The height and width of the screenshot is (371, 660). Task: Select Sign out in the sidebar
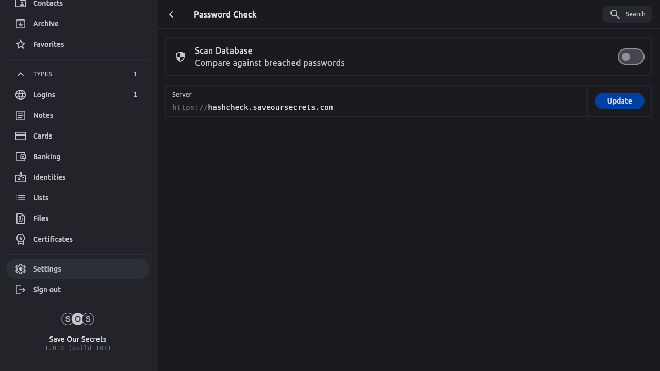coord(46,290)
